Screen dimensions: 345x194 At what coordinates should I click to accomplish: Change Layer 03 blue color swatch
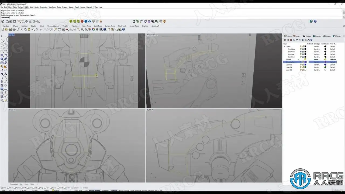pos(305,65)
